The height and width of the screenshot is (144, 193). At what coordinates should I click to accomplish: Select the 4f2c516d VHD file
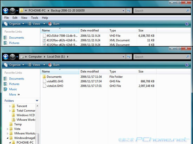60,36
